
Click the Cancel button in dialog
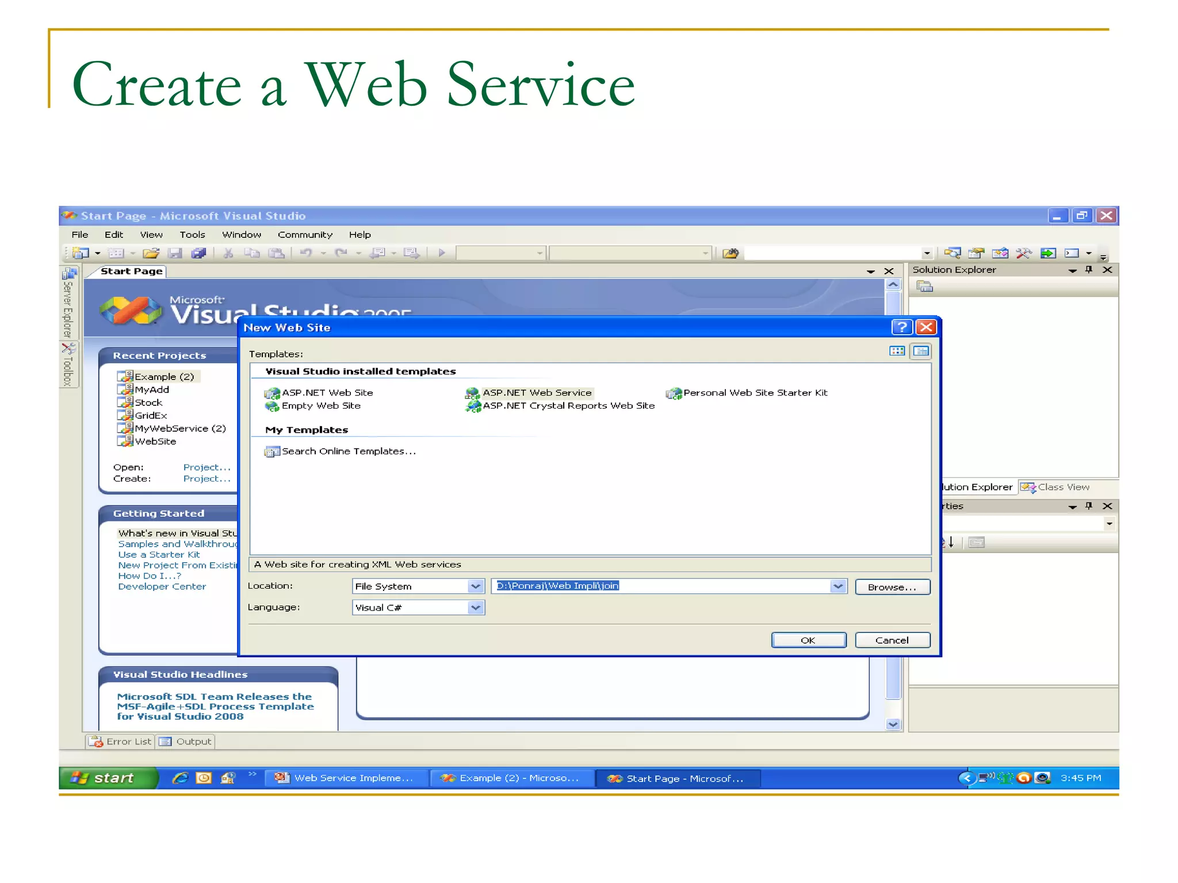tap(892, 640)
